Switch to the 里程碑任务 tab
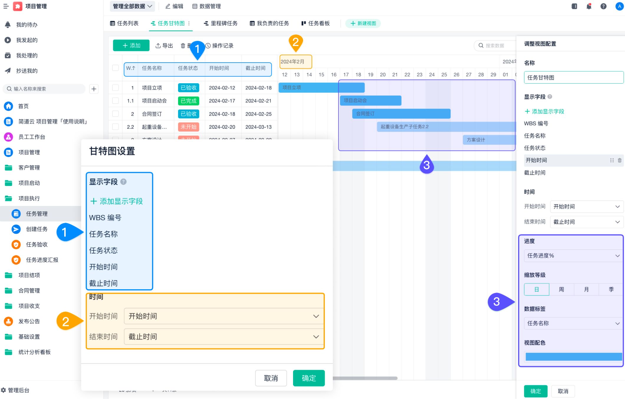The image size is (625, 399). pos(221,23)
